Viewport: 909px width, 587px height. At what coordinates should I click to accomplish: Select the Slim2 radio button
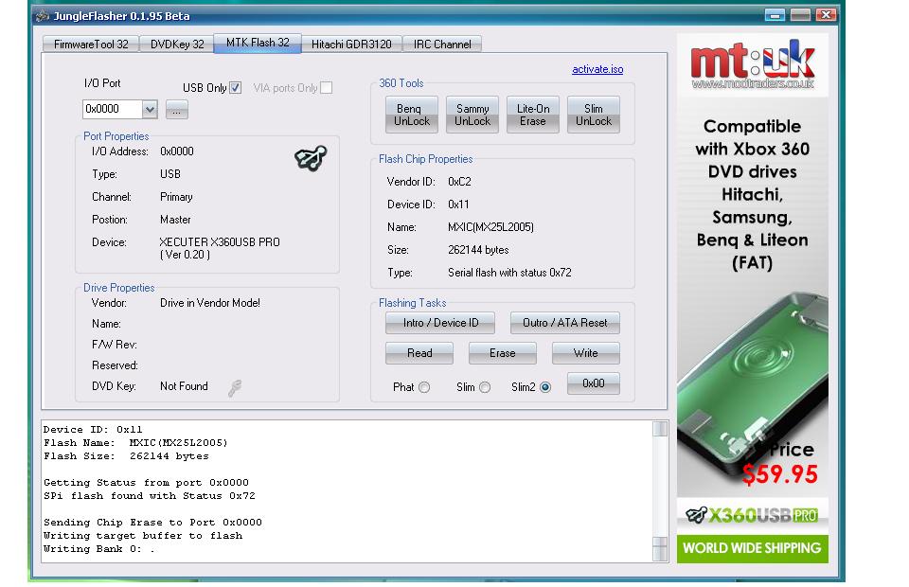point(545,387)
